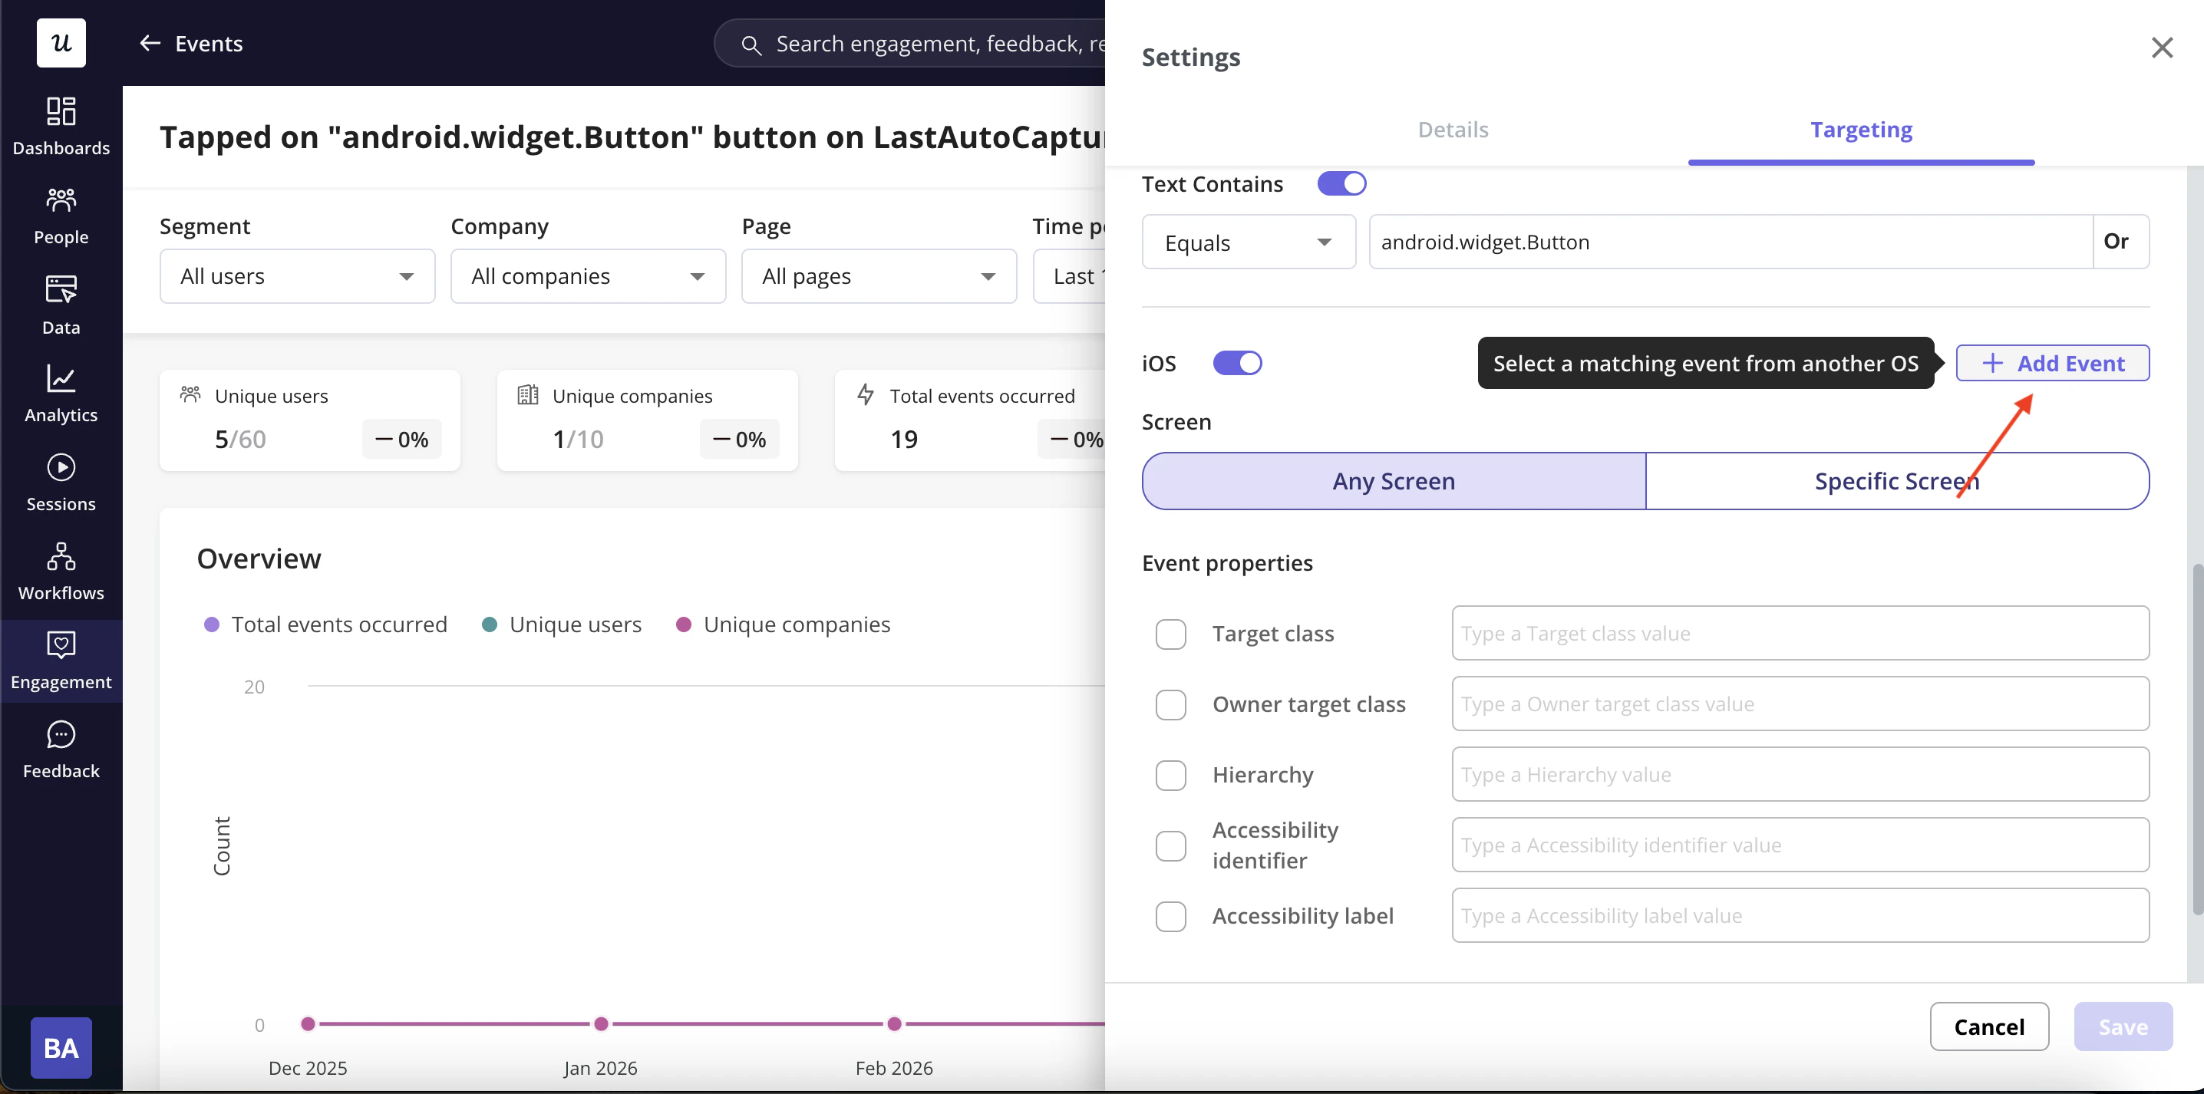Switch to the Targeting tab
The height and width of the screenshot is (1094, 2204).
click(x=1861, y=129)
